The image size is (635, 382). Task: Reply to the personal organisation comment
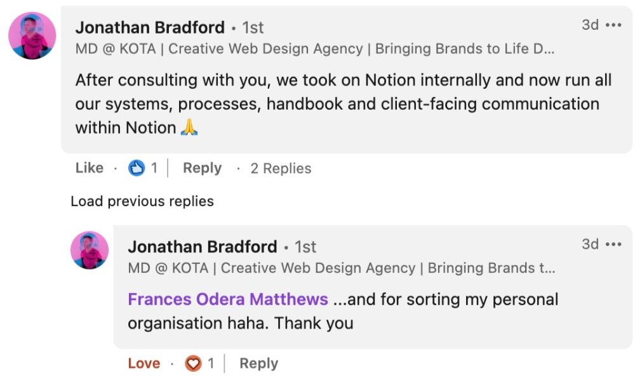pyautogui.click(x=259, y=364)
